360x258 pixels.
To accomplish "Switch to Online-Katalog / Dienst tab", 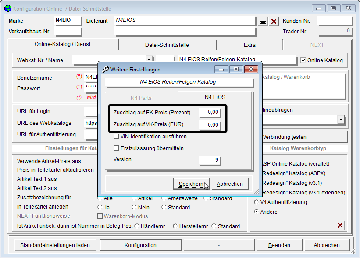I will click(63, 44).
